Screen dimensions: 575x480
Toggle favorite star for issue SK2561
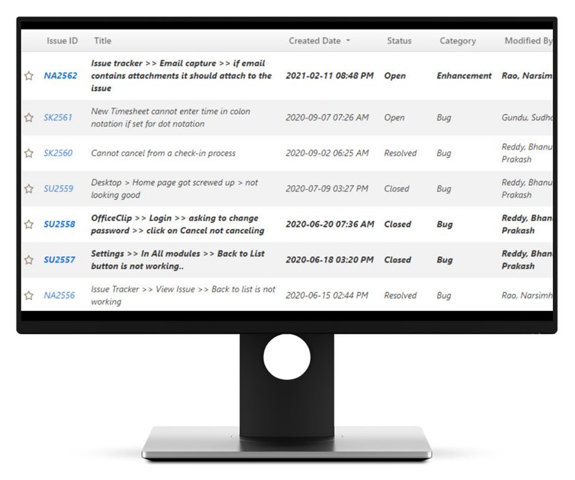[x=29, y=117]
